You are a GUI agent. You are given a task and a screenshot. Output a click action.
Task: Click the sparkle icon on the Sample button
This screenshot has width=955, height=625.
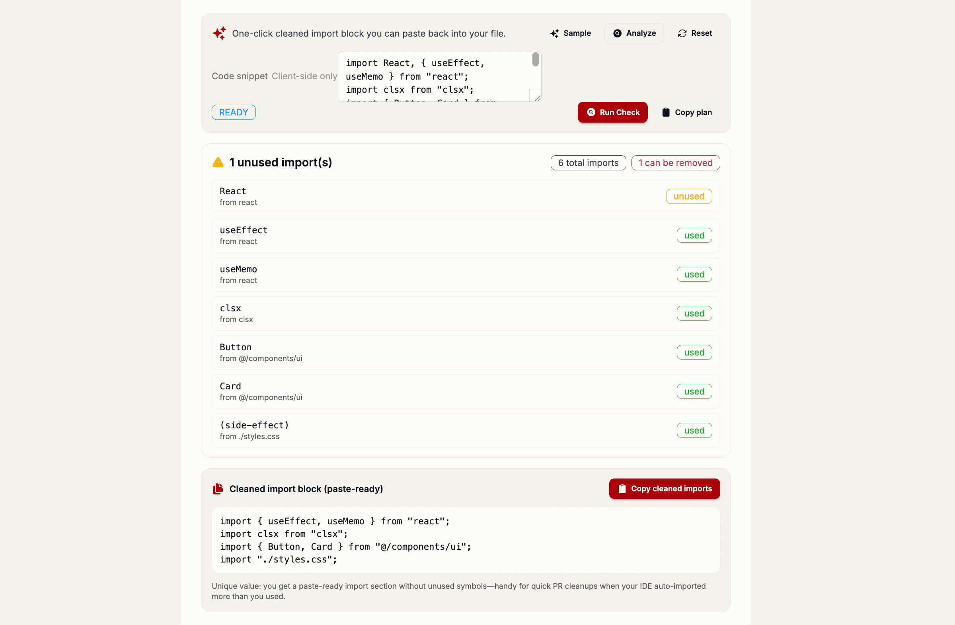click(555, 33)
